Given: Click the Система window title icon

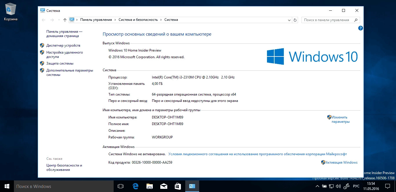Looking at the screenshot, I should 42,10.
